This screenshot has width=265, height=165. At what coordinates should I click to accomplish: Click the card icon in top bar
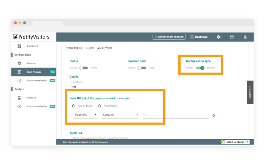(232, 37)
